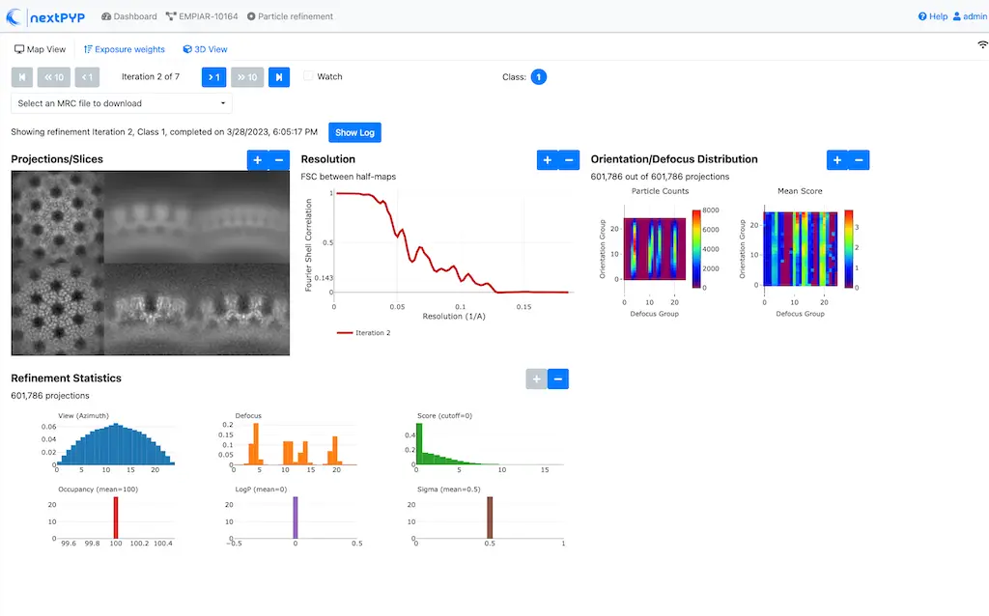Shrink the Resolution plot with minus
The height and width of the screenshot is (616, 989).
(569, 160)
